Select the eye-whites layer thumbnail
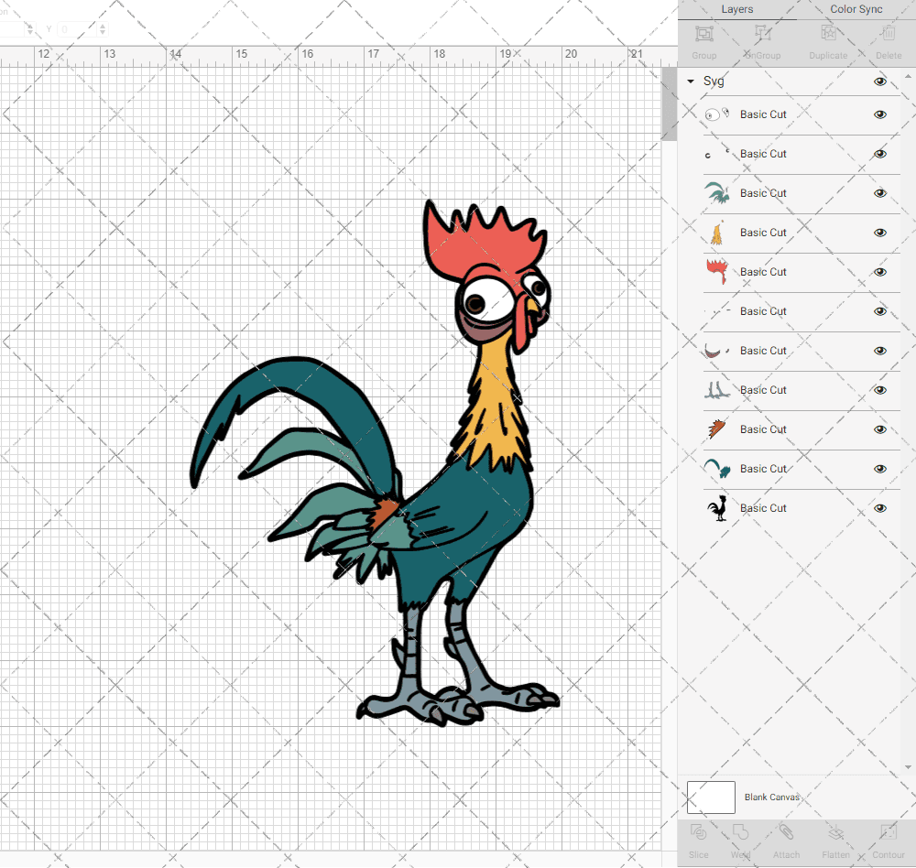The width and height of the screenshot is (916, 868). click(x=717, y=114)
